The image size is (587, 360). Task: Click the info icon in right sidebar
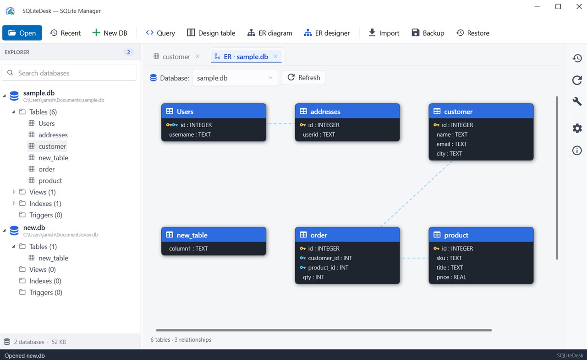pos(577,150)
